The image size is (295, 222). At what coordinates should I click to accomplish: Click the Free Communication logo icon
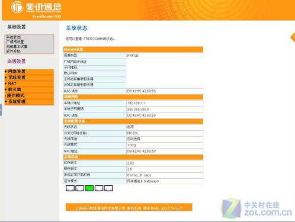click(x=17, y=7)
